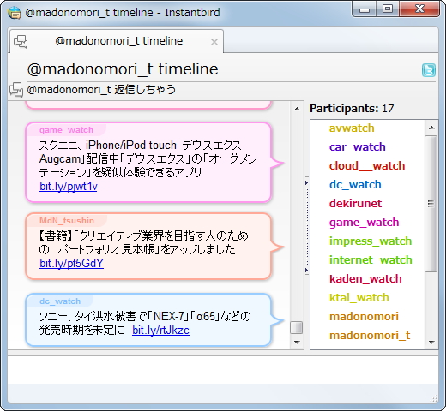Image resolution: width=446 pixels, height=411 pixels.
Task: Click the message pane scroll down arrow
Action: click(297, 342)
